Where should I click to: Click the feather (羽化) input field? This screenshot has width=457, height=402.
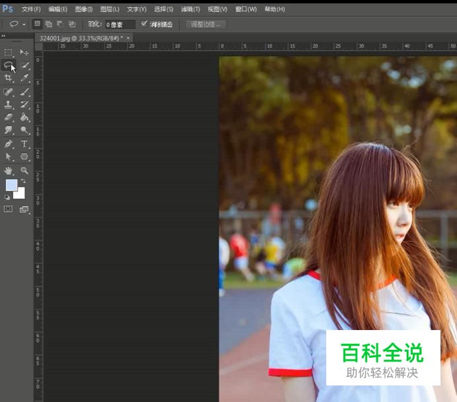pyautogui.click(x=120, y=24)
